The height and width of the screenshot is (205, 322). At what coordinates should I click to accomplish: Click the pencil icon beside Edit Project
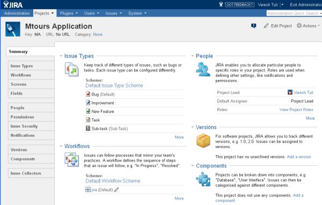(266, 26)
